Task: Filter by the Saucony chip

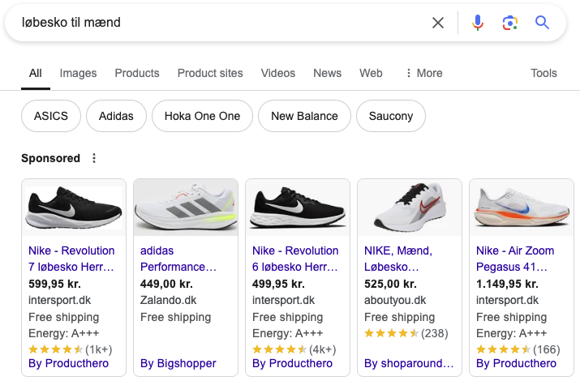Action: tap(391, 116)
